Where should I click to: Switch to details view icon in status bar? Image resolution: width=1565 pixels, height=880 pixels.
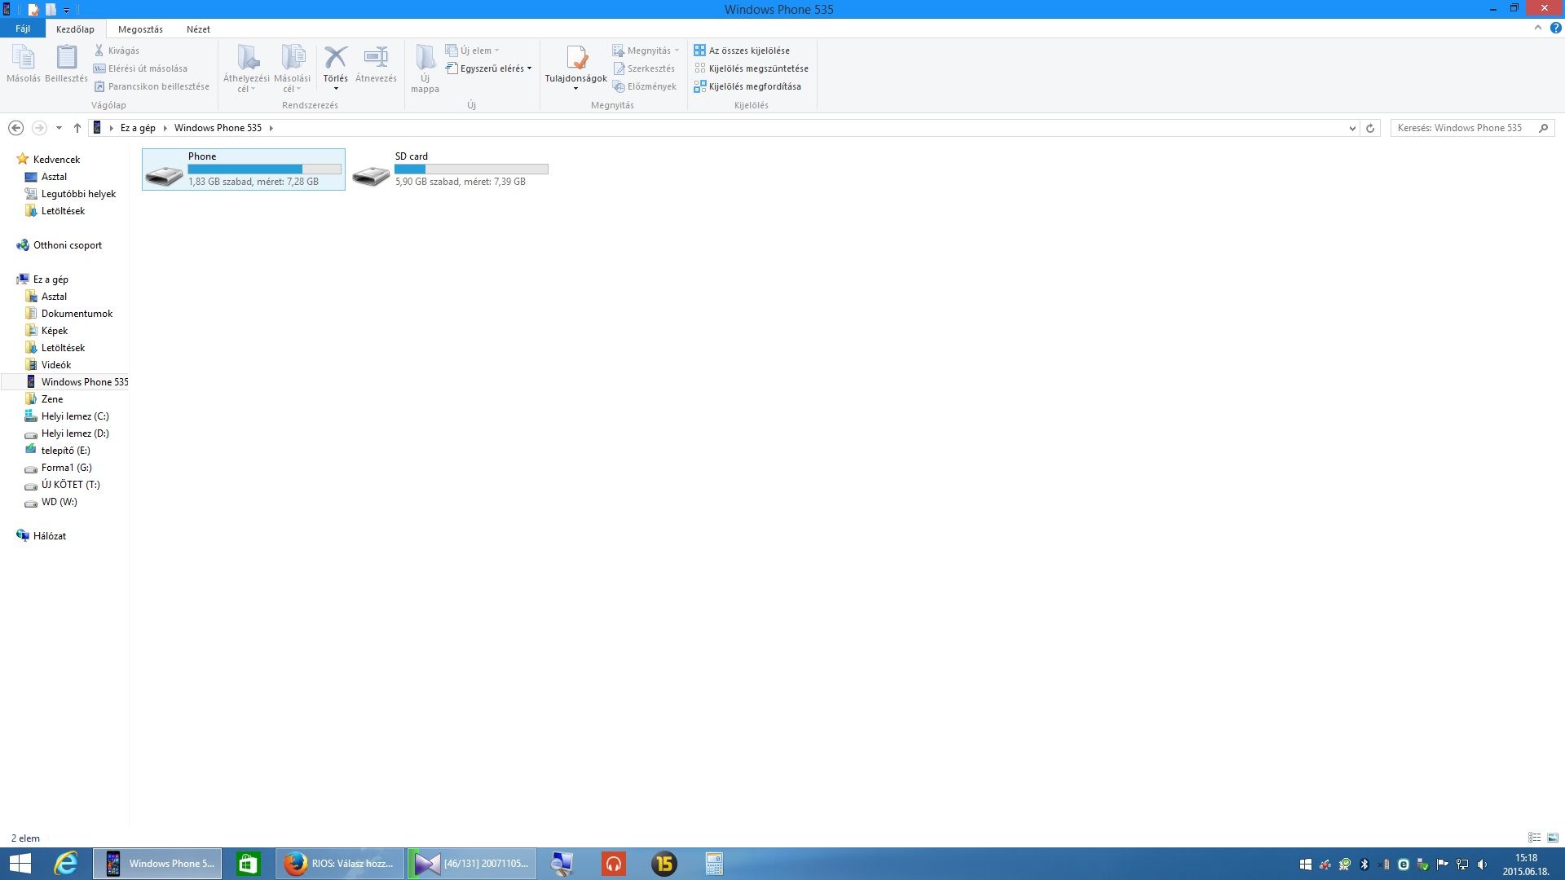(x=1534, y=838)
